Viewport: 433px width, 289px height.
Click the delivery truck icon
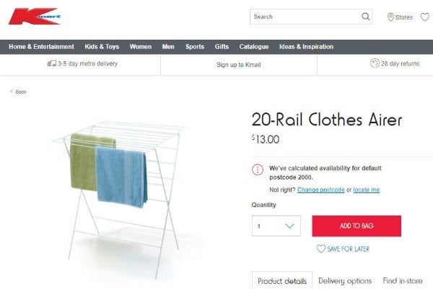[51, 63]
